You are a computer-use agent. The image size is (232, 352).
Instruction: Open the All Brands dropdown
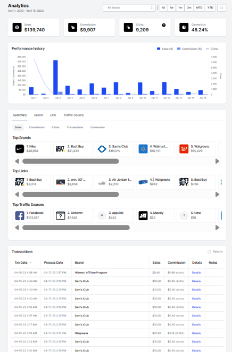click(x=129, y=7)
